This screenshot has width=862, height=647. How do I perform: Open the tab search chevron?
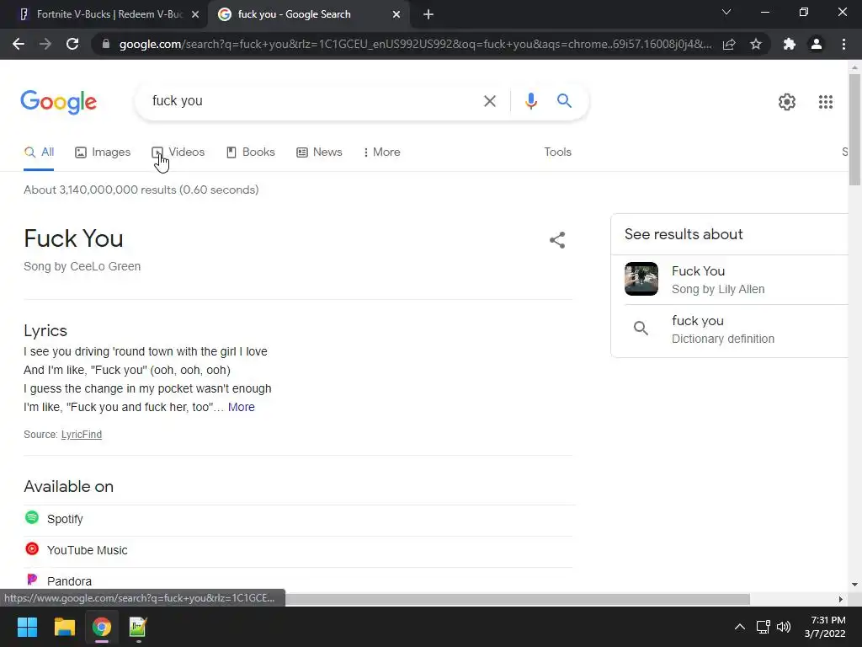point(726,12)
